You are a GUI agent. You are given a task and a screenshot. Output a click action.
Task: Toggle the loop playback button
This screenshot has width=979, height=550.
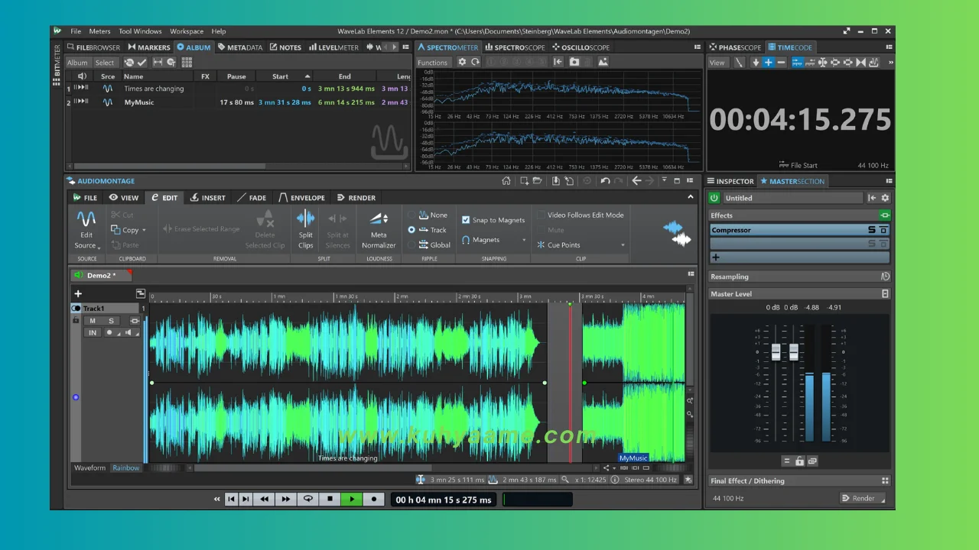[x=308, y=499]
